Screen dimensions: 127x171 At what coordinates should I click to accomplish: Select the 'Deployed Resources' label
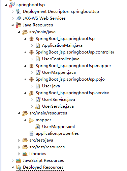(43, 167)
